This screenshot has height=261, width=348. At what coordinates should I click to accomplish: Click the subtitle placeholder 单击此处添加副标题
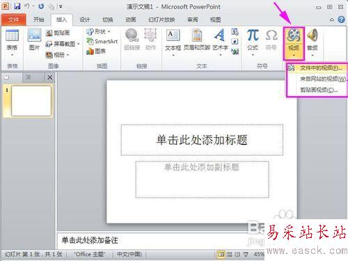[202, 180]
